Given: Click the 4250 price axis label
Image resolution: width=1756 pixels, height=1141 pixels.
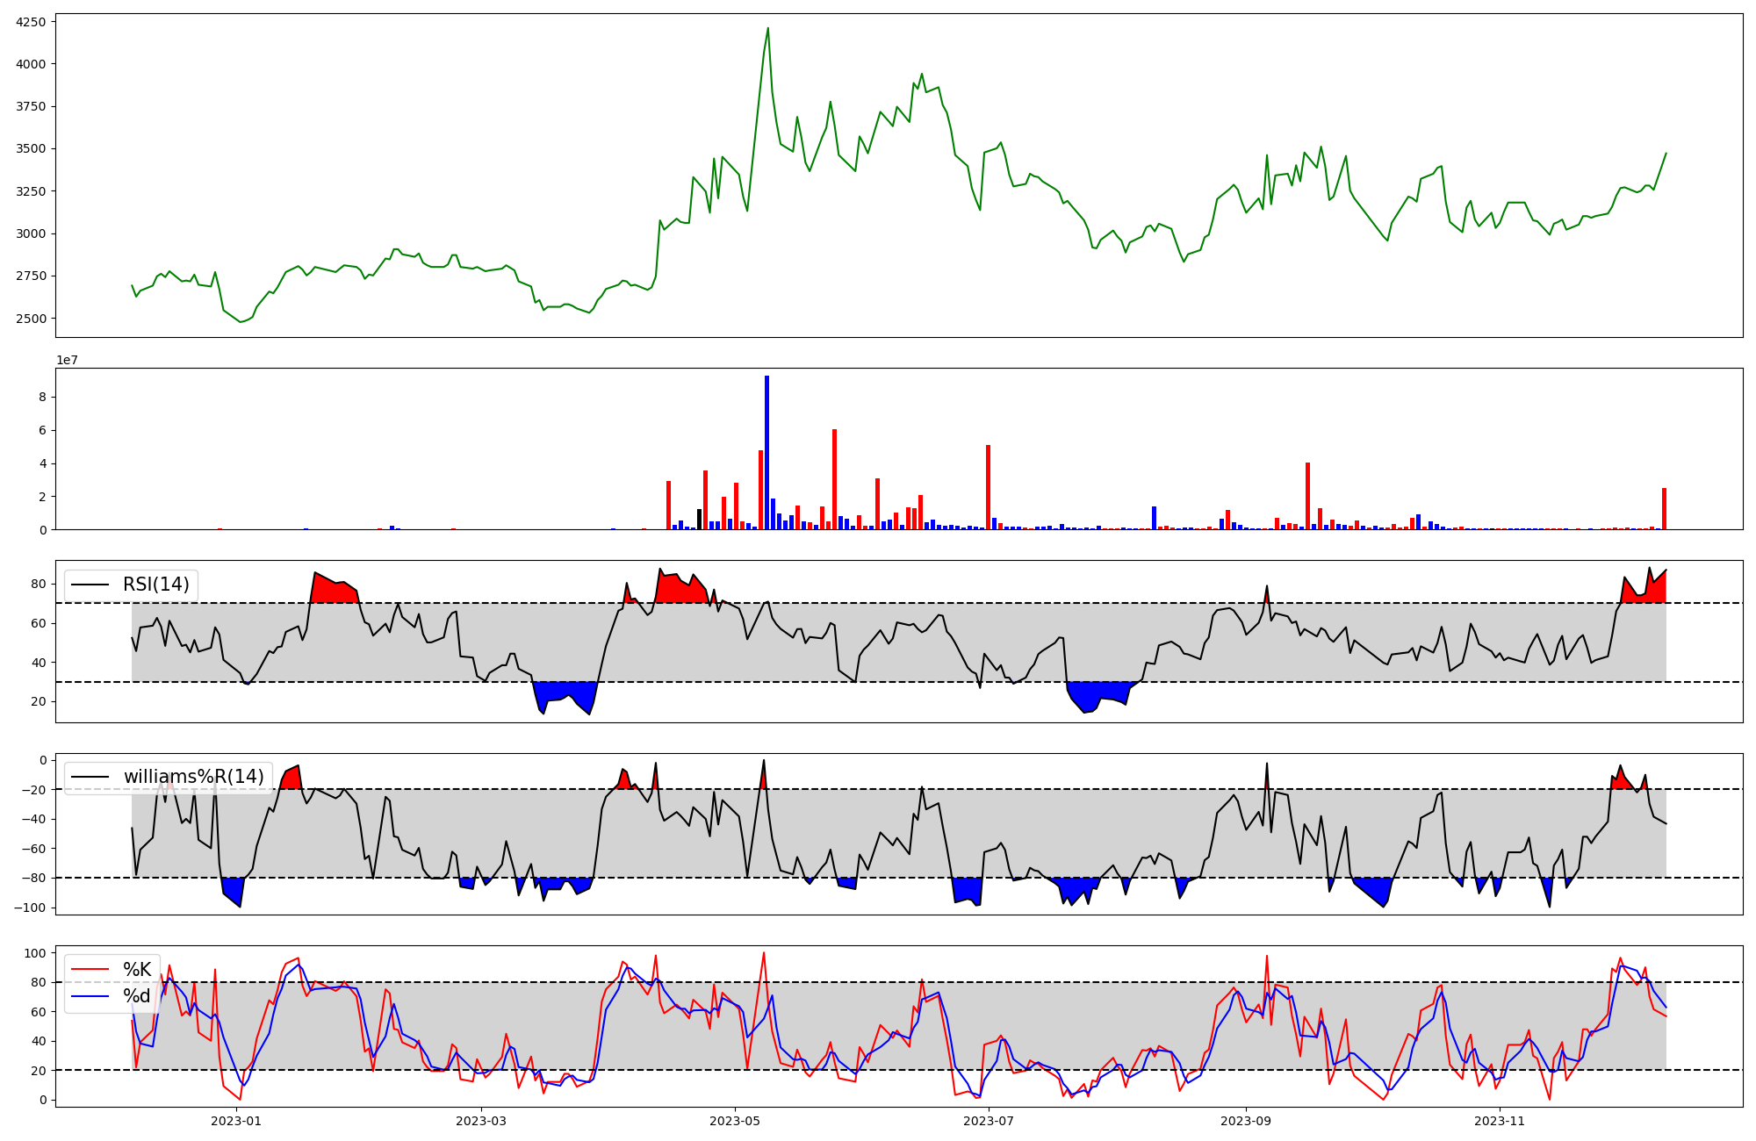Looking at the screenshot, I should 32,22.
